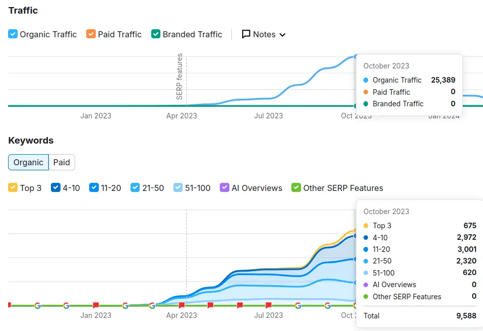Image resolution: width=483 pixels, height=331 pixels.
Task: Expand the Notes dropdown chevron
Action: tap(282, 35)
